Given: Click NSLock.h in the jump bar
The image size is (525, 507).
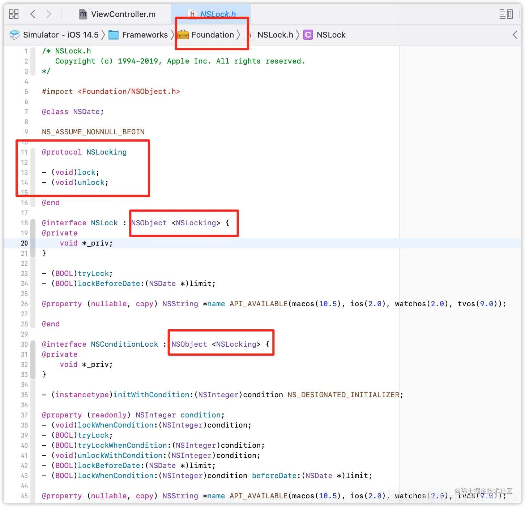Looking at the screenshot, I should 276,35.
